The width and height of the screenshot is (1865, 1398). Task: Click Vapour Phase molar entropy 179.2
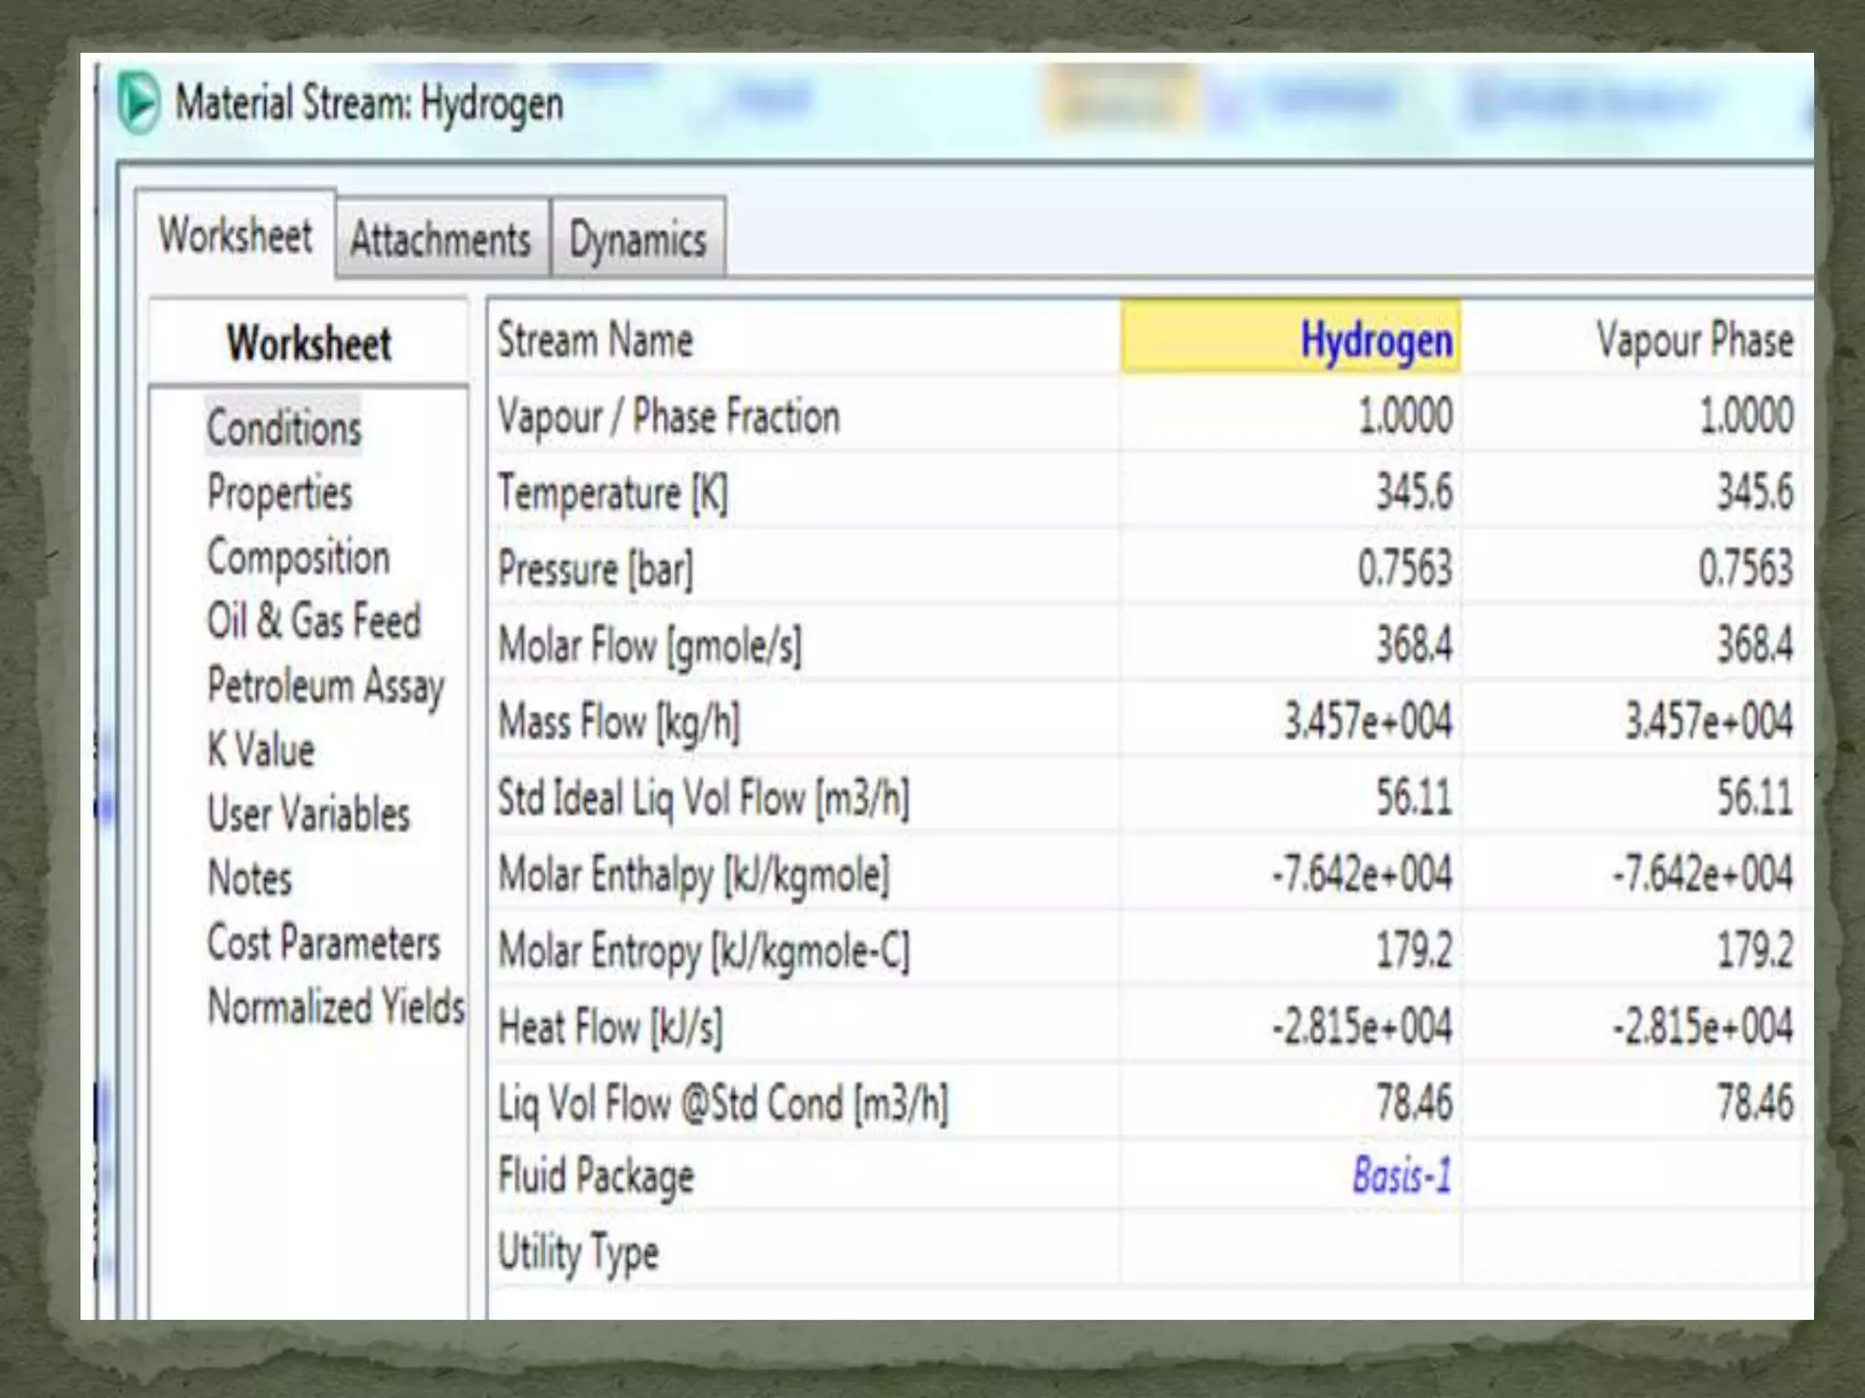(x=1755, y=950)
